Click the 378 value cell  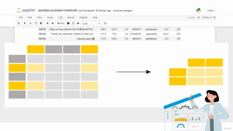178,34
